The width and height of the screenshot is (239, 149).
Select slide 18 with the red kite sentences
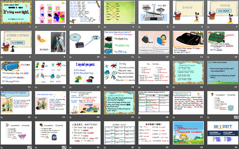pyautogui.click(x=119, y=73)
